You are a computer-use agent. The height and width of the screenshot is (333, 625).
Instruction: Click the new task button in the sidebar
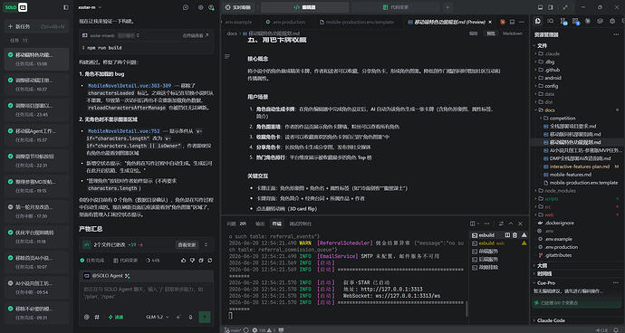point(36,26)
